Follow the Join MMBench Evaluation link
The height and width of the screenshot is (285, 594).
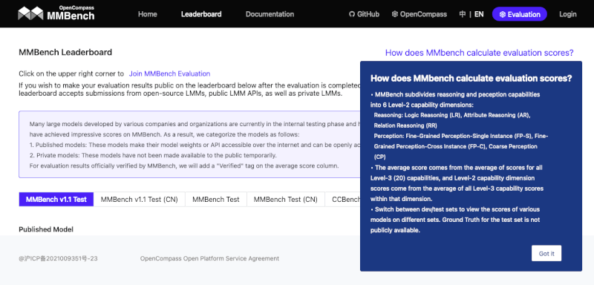(170, 73)
